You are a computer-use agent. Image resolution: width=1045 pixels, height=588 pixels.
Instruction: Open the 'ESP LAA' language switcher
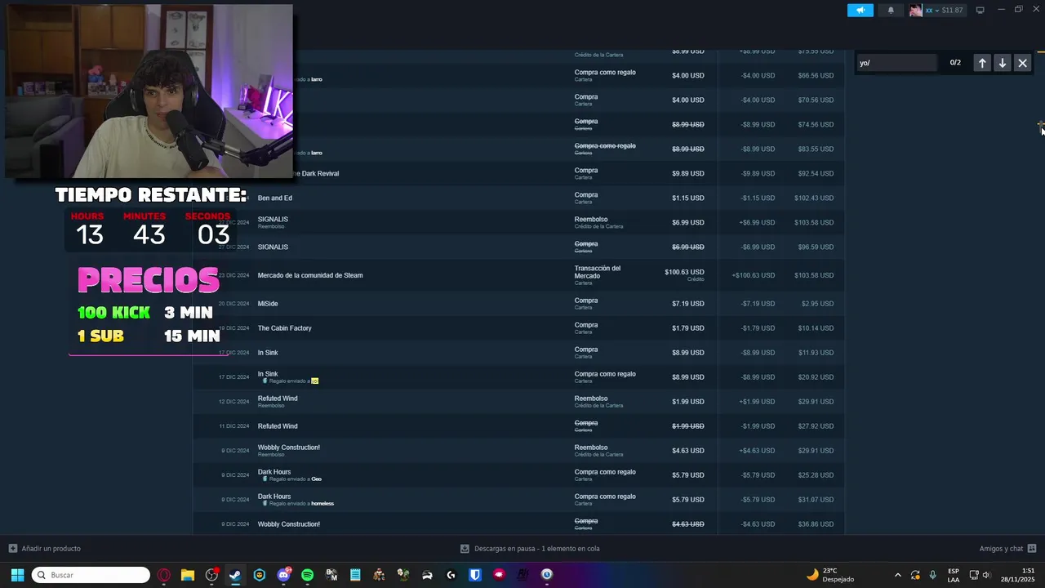click(x=954, y=575)
